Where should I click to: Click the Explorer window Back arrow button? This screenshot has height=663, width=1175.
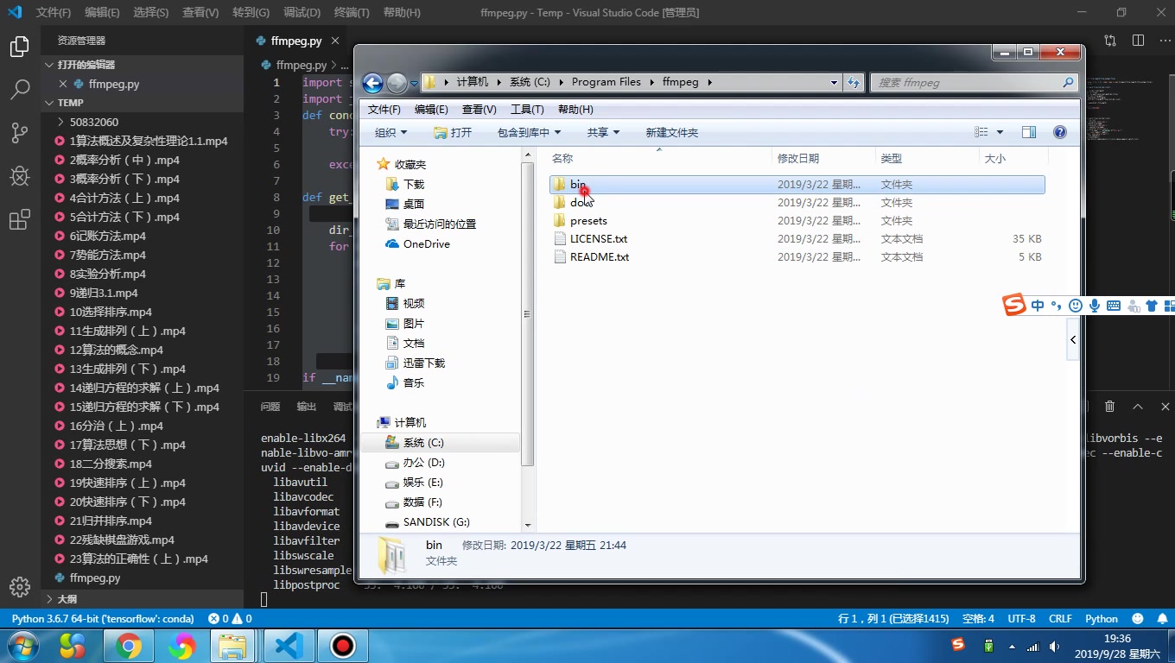tap(372, 83)
